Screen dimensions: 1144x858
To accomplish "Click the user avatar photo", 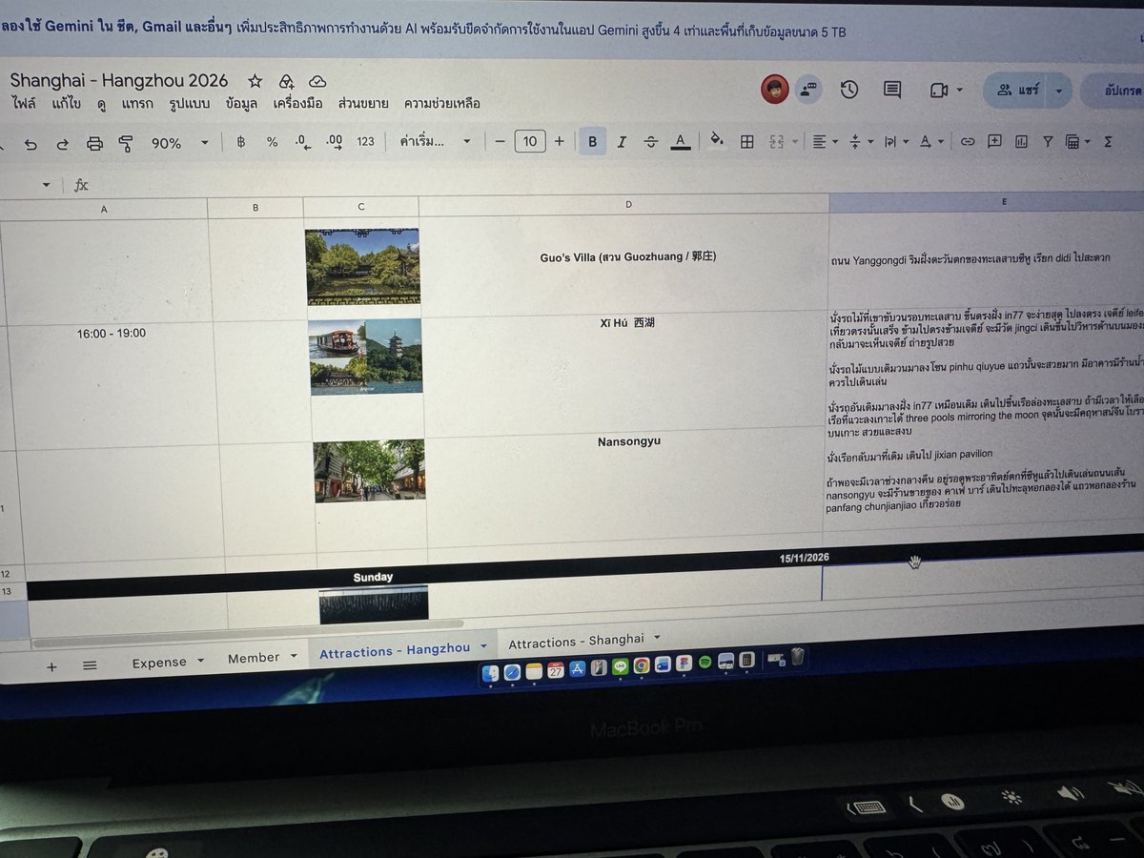I will [x=774, y=89].
